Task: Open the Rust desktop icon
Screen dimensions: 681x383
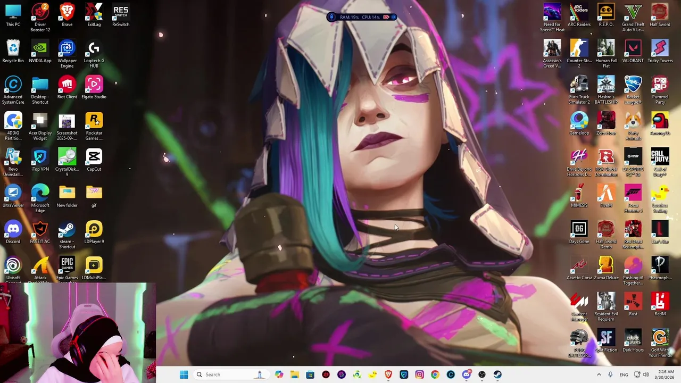Action: [633, 304]
